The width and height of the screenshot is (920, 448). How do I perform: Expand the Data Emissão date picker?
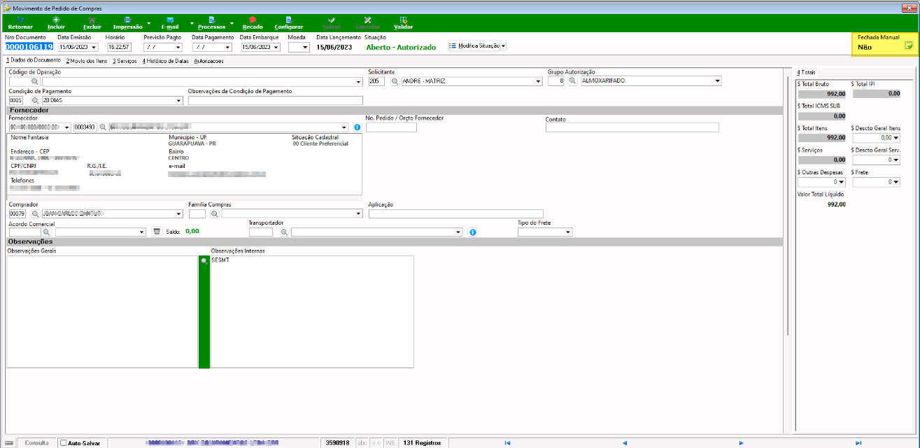[94, 47]
